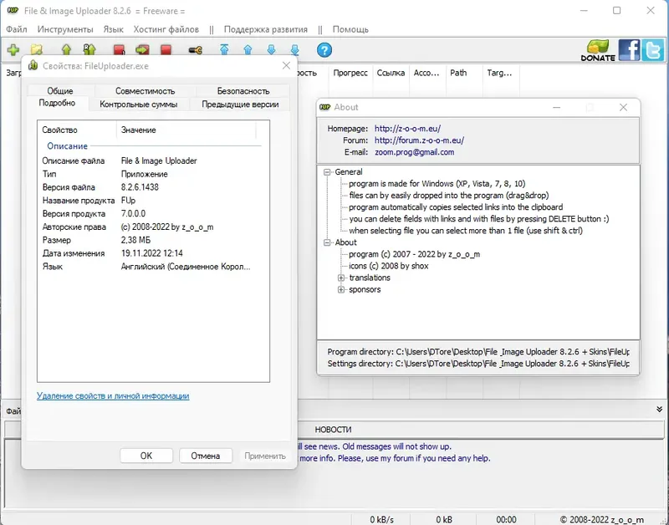The width and height of the screenshot is (669, 525).
Task: Click the Применить button
Action: click(x=265, y=456)
